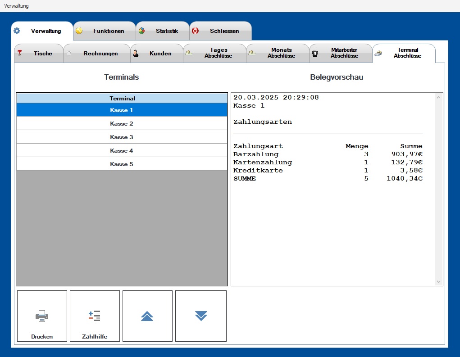
Task: Click the printer icon labeled Drucken
Action: pyautogui.click(x=42, y=316)
